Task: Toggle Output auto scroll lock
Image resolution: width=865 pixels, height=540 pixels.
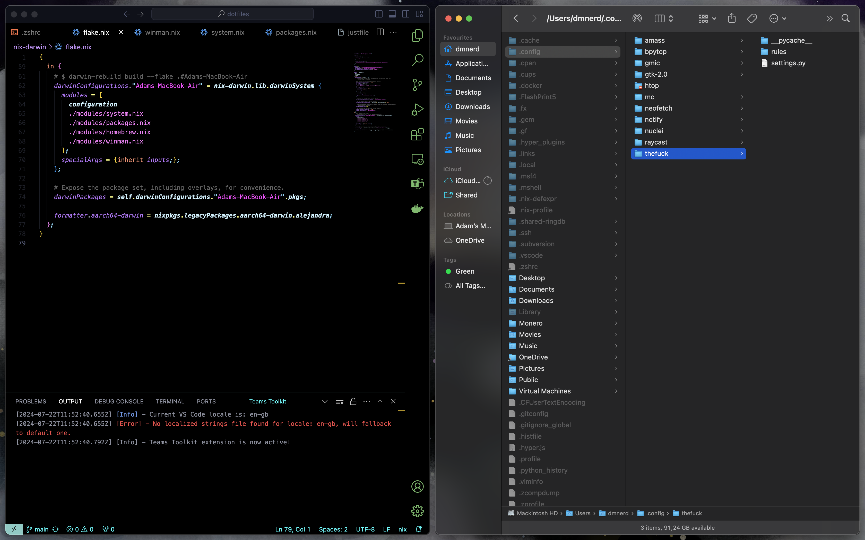Action: pos(353,401)
